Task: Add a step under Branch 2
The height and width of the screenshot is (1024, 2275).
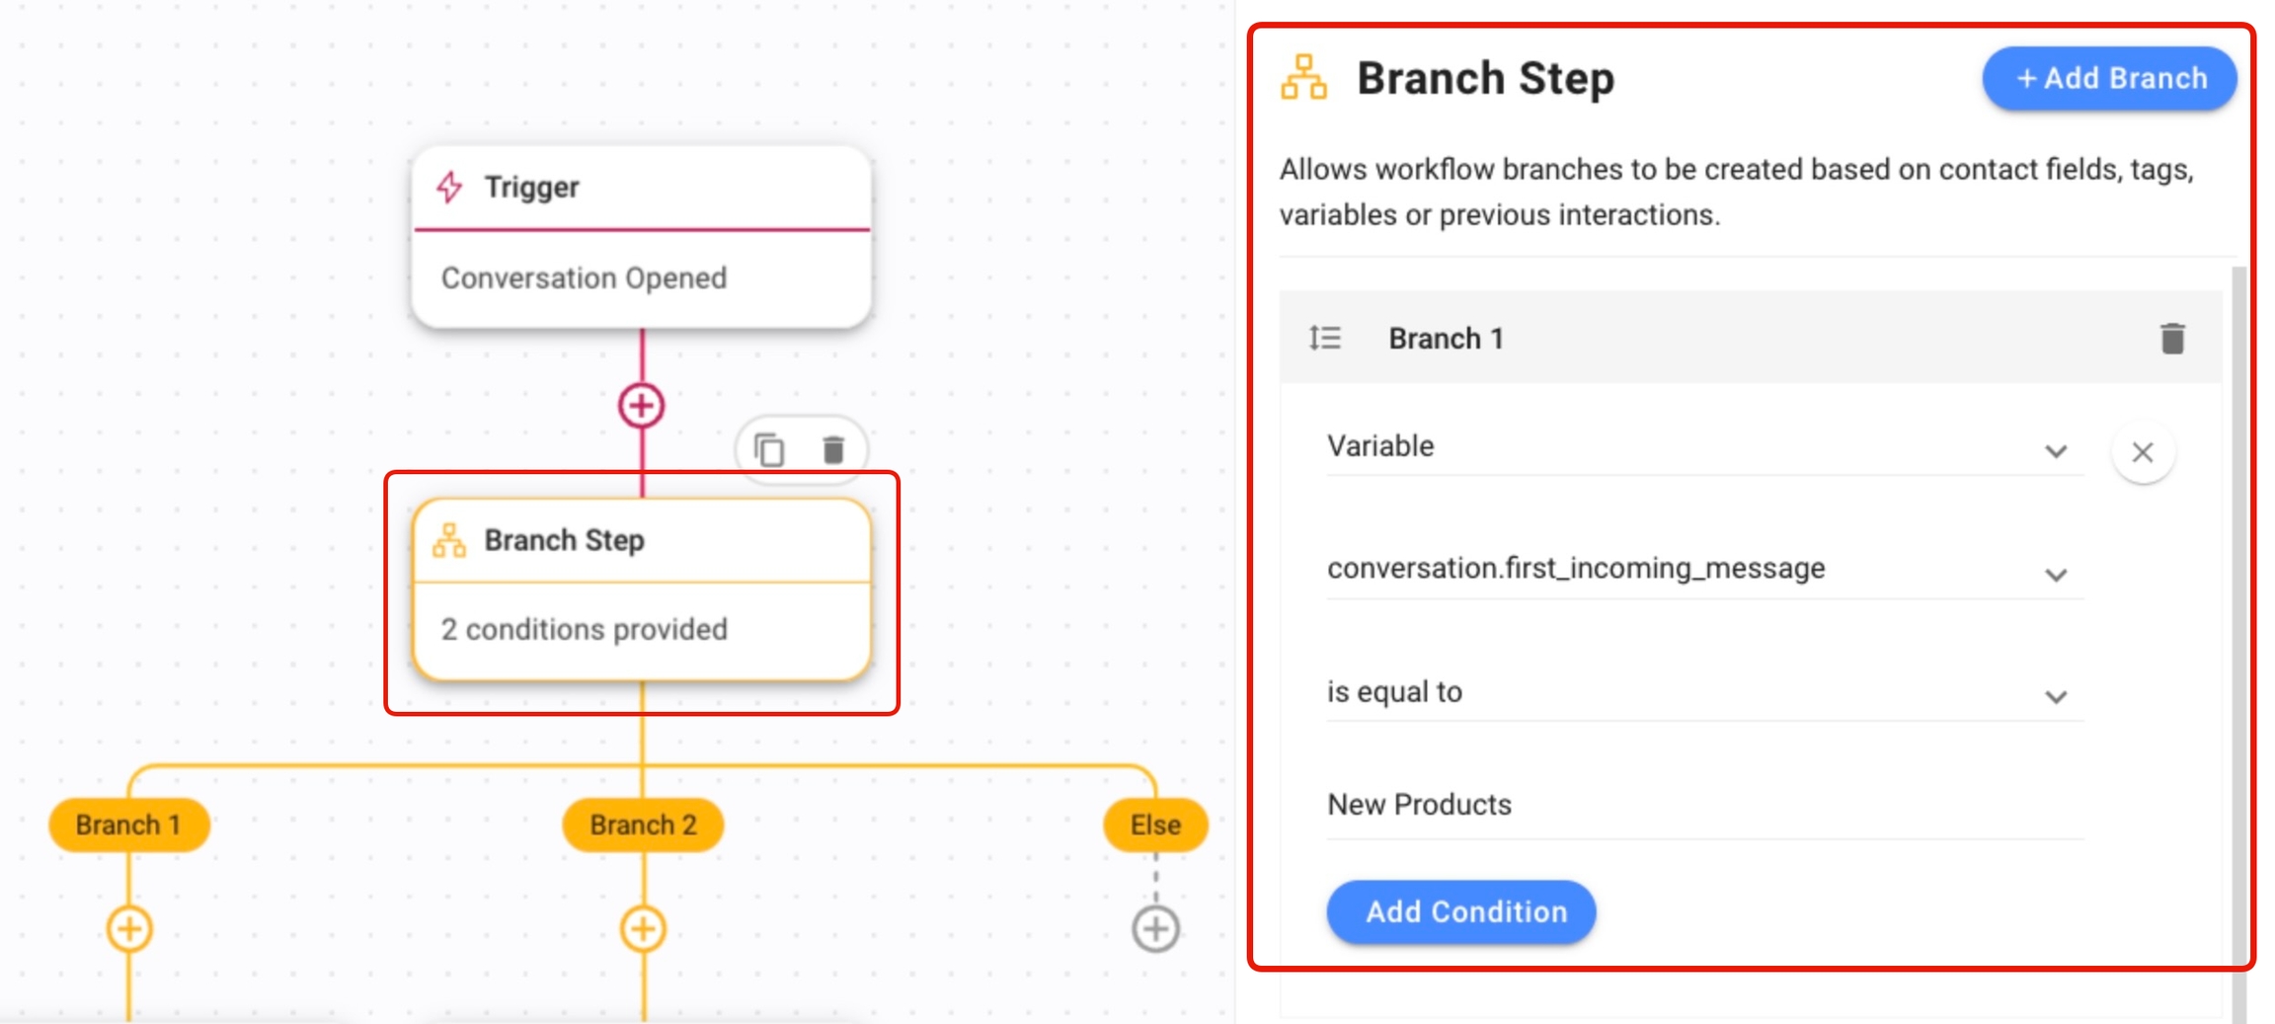Action: click(x=643, y=928)
